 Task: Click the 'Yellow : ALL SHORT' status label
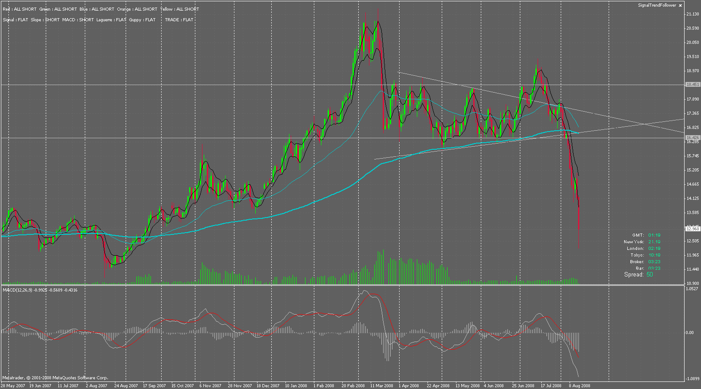coord(179,9)
